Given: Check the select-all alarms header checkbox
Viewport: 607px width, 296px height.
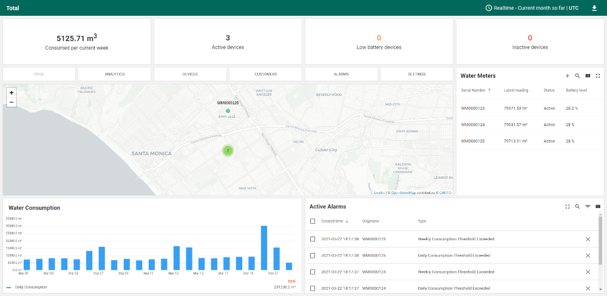Looking at the screenshot, I should pyautogui.click(x=313, y=221).
